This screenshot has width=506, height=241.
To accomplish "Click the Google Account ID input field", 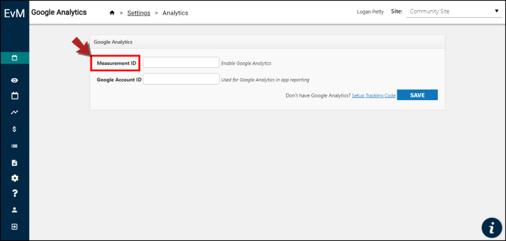I will [181, 79].
